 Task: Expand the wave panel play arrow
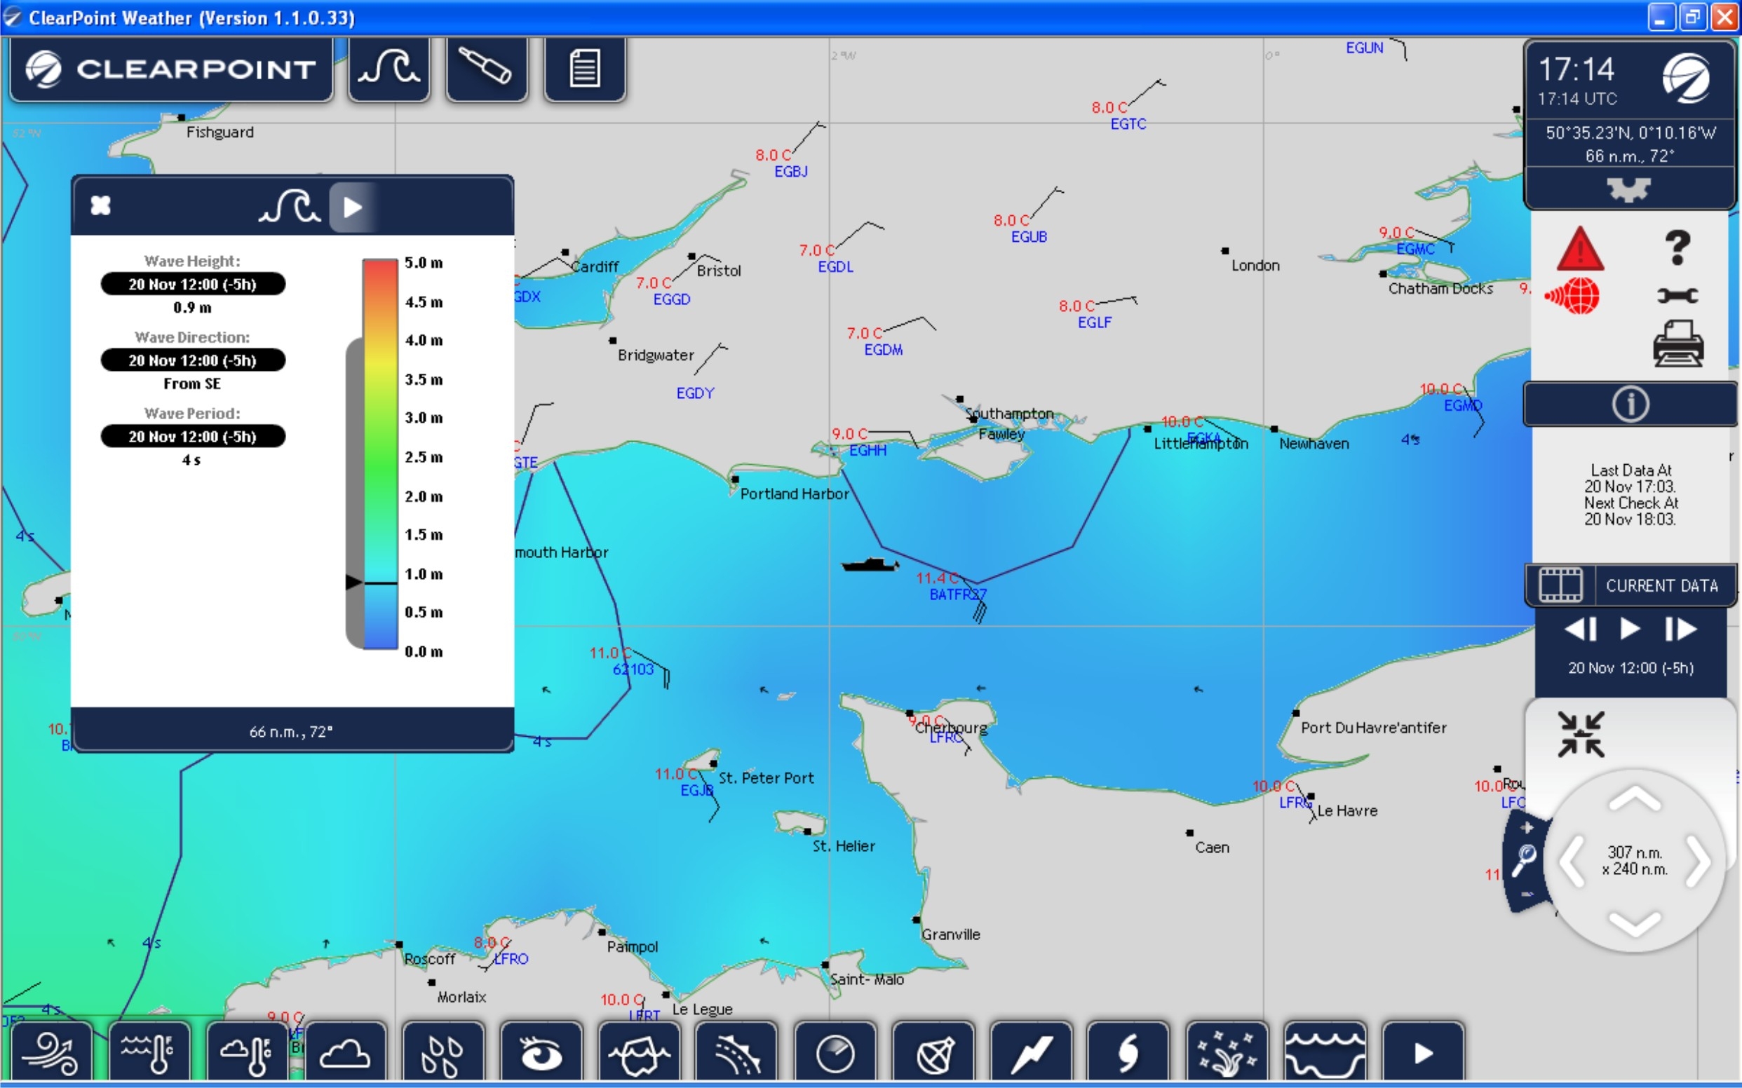point(352,208)
